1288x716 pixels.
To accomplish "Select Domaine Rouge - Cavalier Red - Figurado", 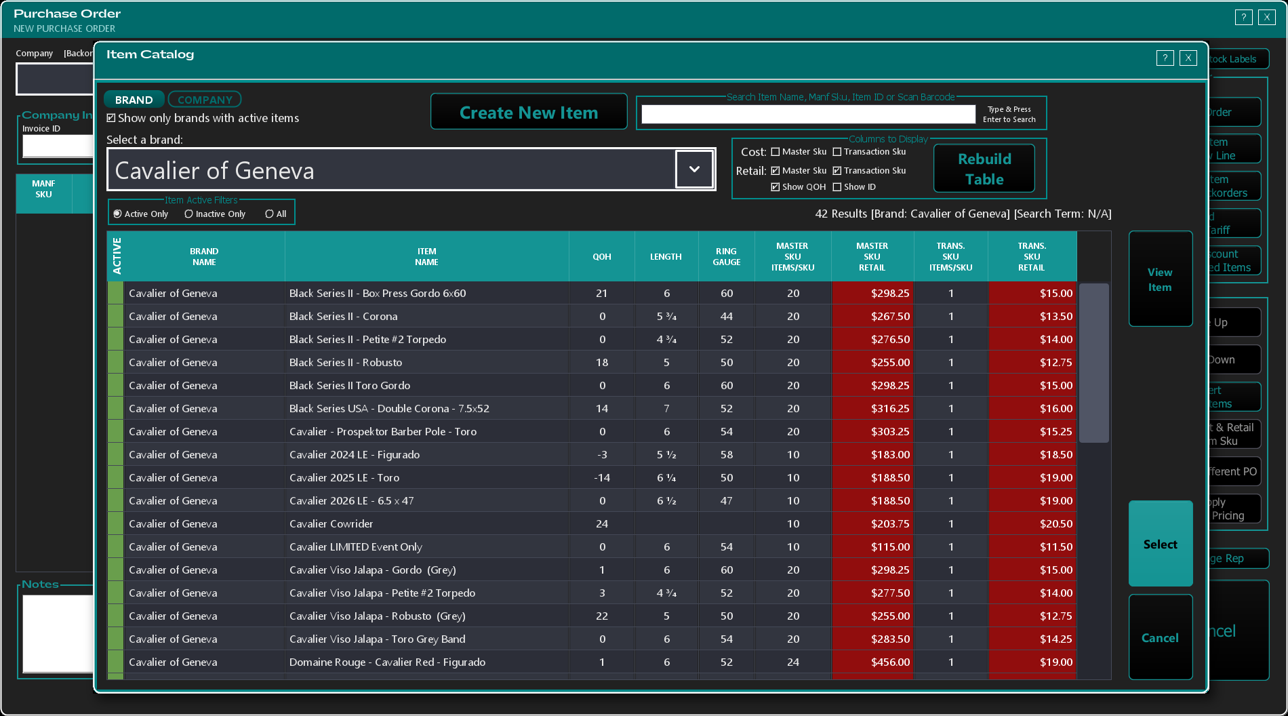I will point(592,662).
